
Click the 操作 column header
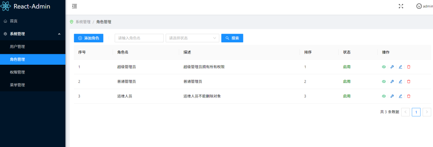click(386, 52)
